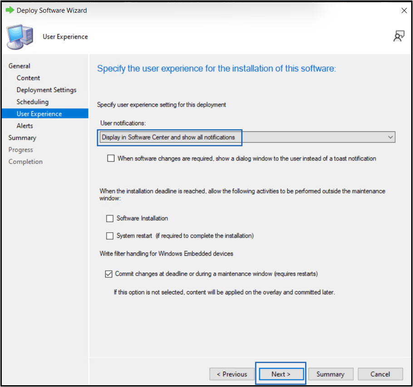413x387 pixels.
Task: Click the Progress step in sidebar
Action: click(20, 150)
